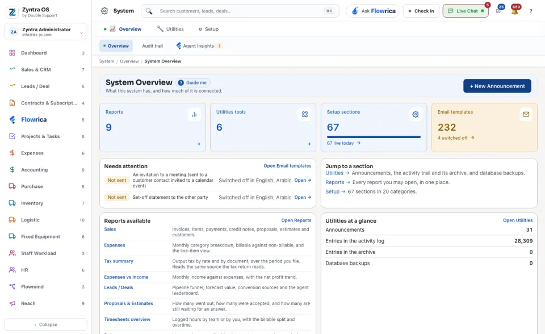Viewport: 545px width, 334px height.
Task: Click the New Announcement button
Action: [497, 86]
